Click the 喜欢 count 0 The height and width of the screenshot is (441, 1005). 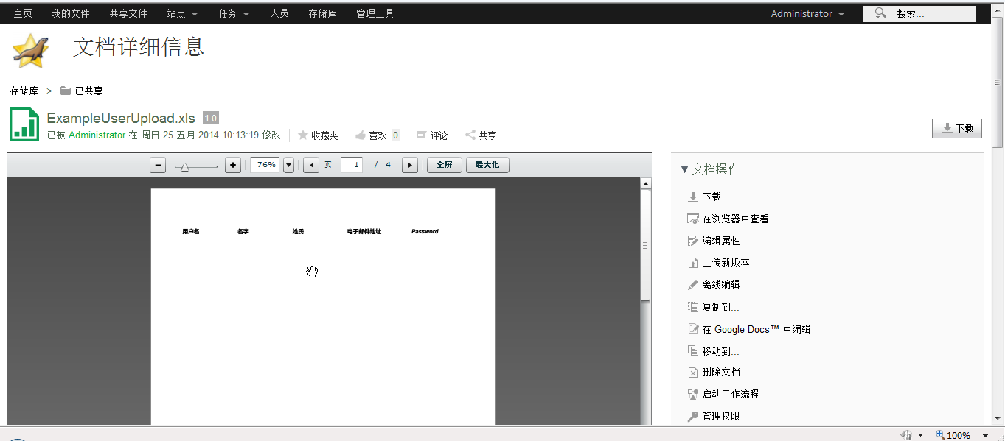(395, 135)
